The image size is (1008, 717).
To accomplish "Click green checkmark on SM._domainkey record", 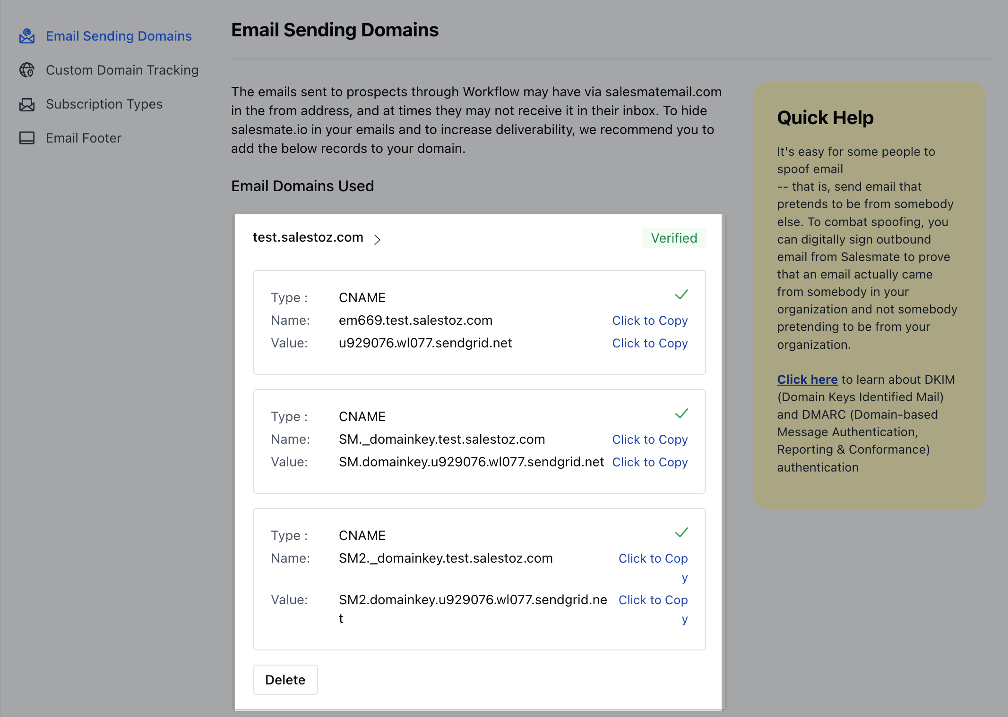I will [681, 414].
